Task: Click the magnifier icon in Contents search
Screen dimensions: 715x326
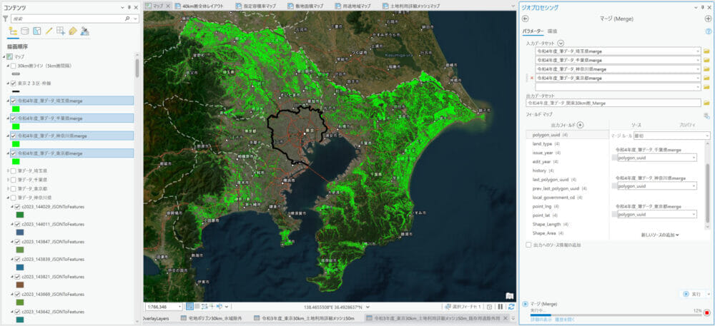Action: click(127, 19)
